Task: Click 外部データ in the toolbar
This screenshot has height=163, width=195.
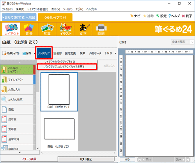Action: [95, 53]
